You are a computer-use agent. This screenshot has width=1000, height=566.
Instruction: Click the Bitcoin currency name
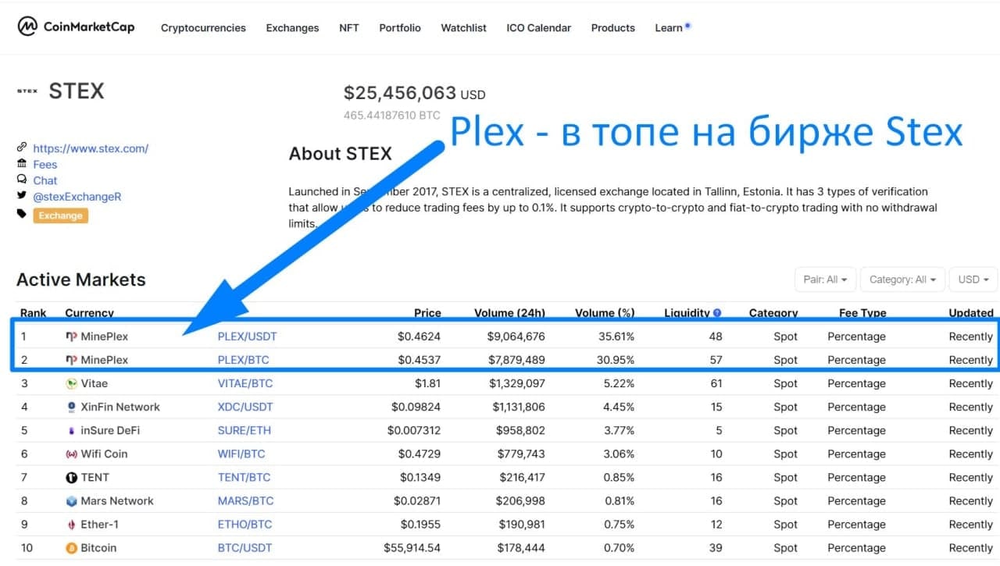click(x=98, y=548)
